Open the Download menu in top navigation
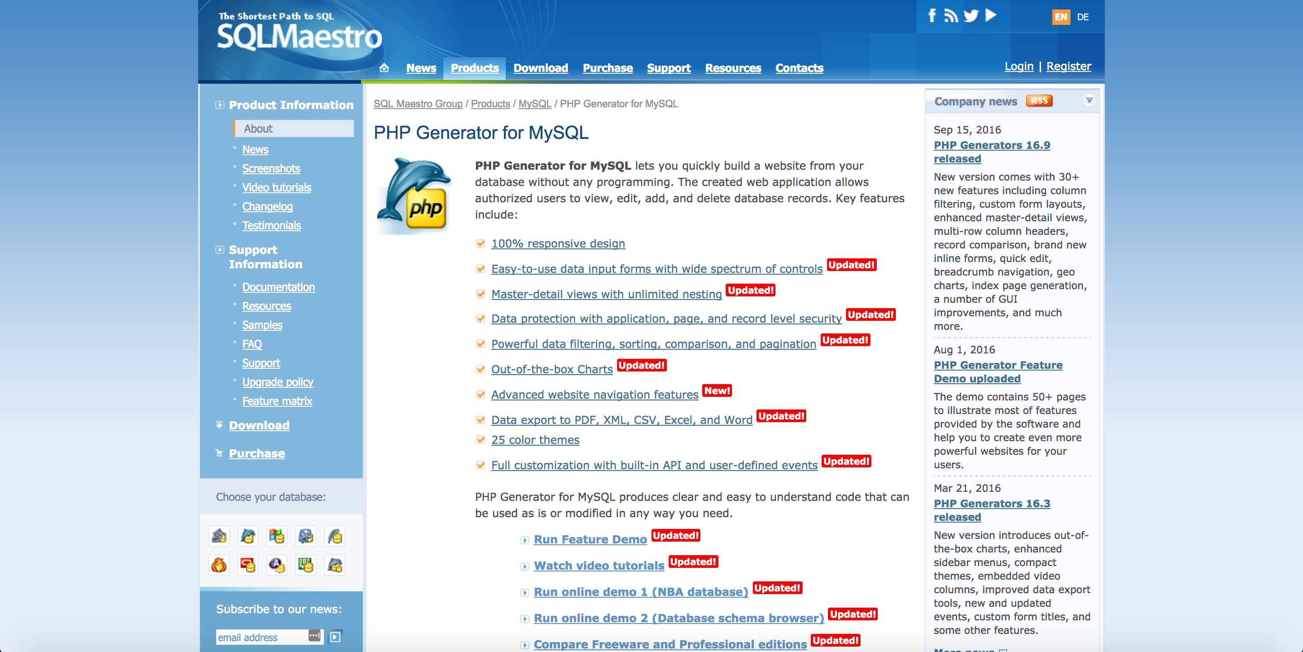The image size is (1303, 652). [x=540, y=68]
